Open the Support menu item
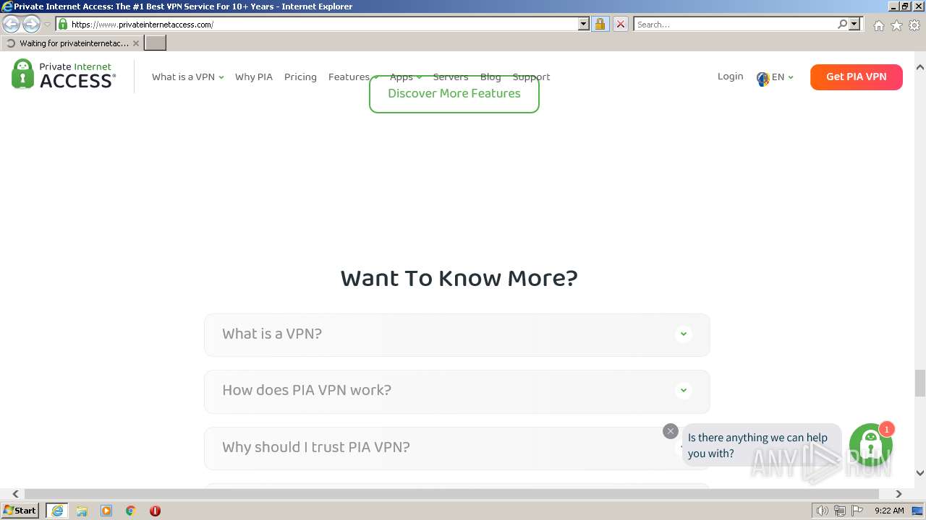The width and height of the screenshot is (926, 520). [532, 77]
